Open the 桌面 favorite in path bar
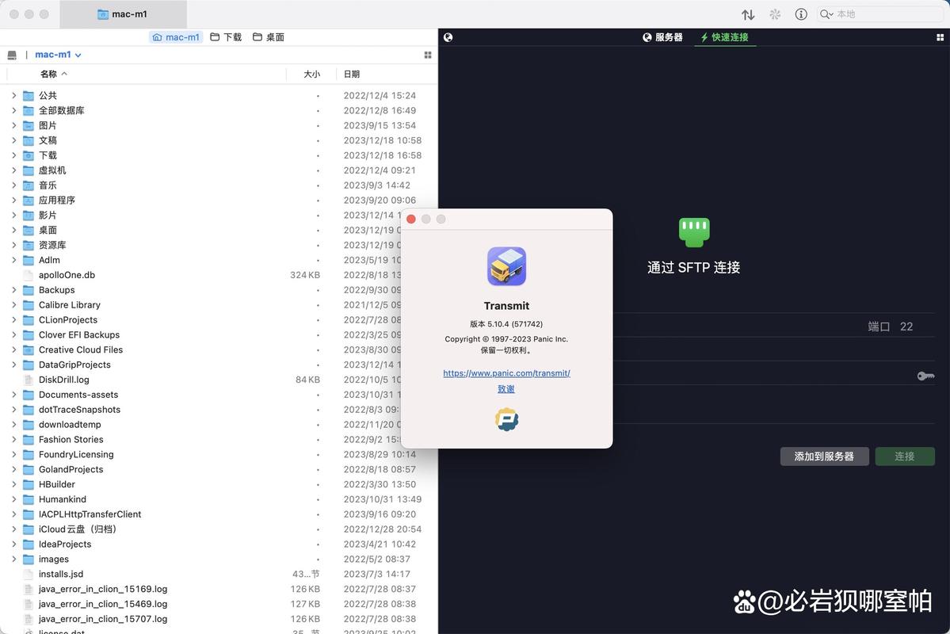950x634 pixels. coord(269,37)
